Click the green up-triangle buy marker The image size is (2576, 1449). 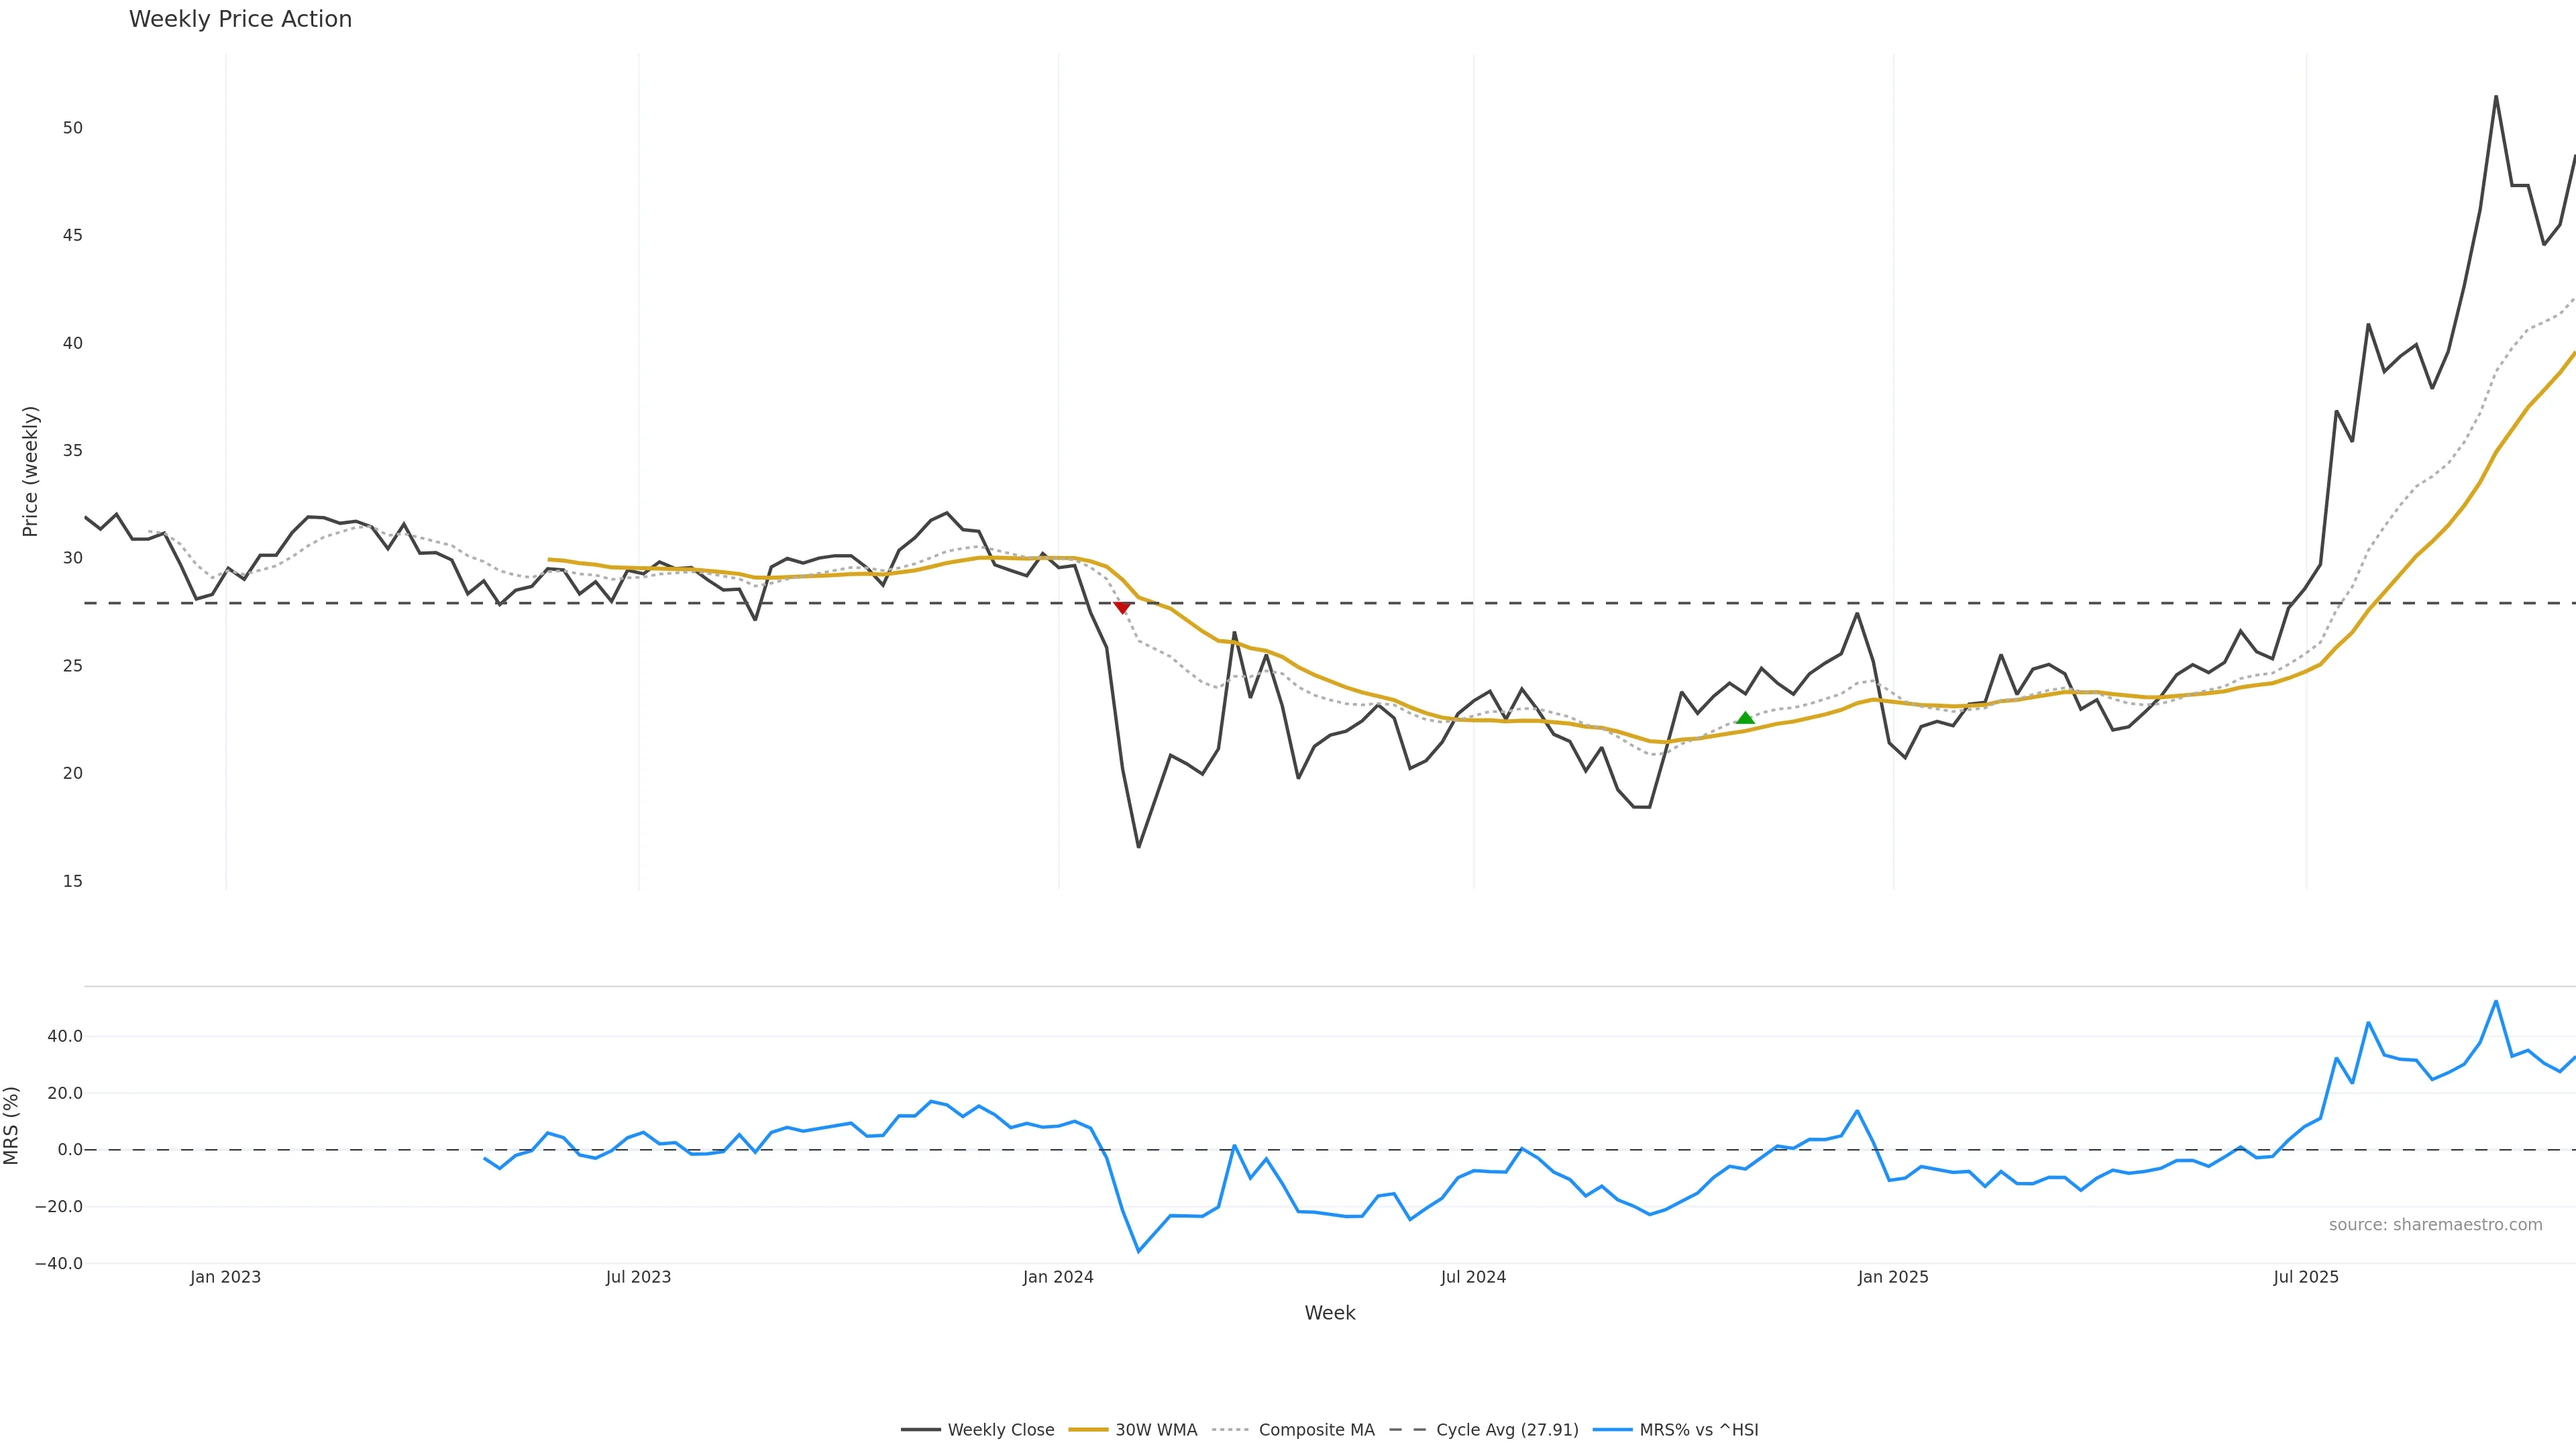tap(1745, 718)
